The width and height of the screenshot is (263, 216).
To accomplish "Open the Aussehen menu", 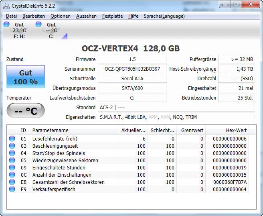I will (86, 16).
